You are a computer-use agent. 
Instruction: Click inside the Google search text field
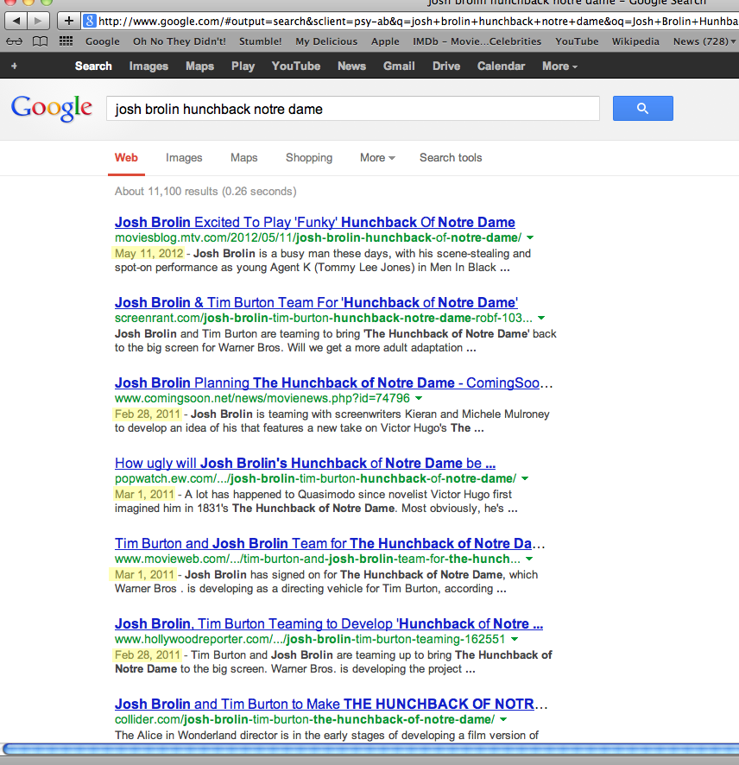pyautogui.click(x=352, y=109)
